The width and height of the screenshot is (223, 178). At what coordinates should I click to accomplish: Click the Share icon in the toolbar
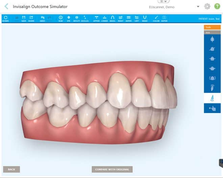click(31, 19)
